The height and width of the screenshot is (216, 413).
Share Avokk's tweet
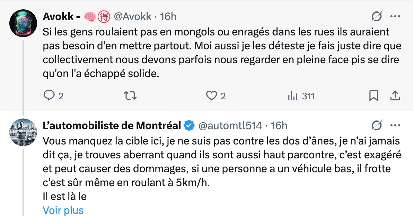(395, 95)
